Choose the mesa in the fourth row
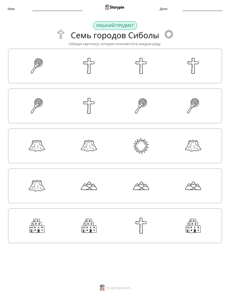The image size is (230, 297). click(37, 186)
